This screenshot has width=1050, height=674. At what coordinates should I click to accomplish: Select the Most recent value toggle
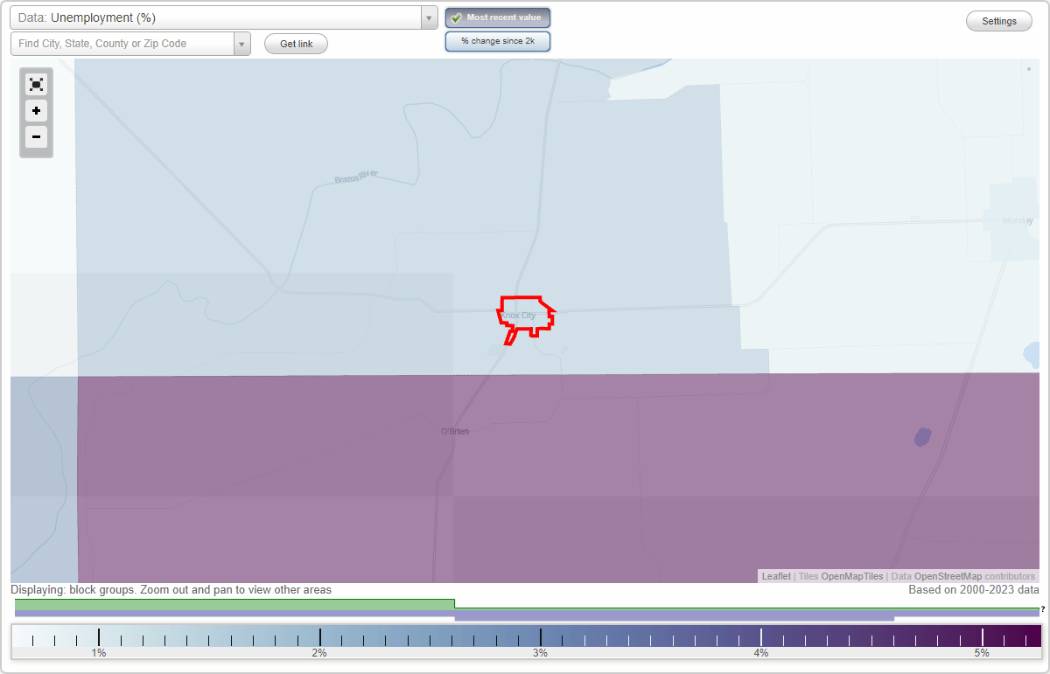point(497,17)
